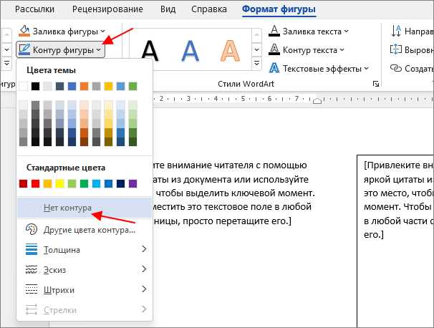Open the Формат фигуры ribbon tab

279,9
